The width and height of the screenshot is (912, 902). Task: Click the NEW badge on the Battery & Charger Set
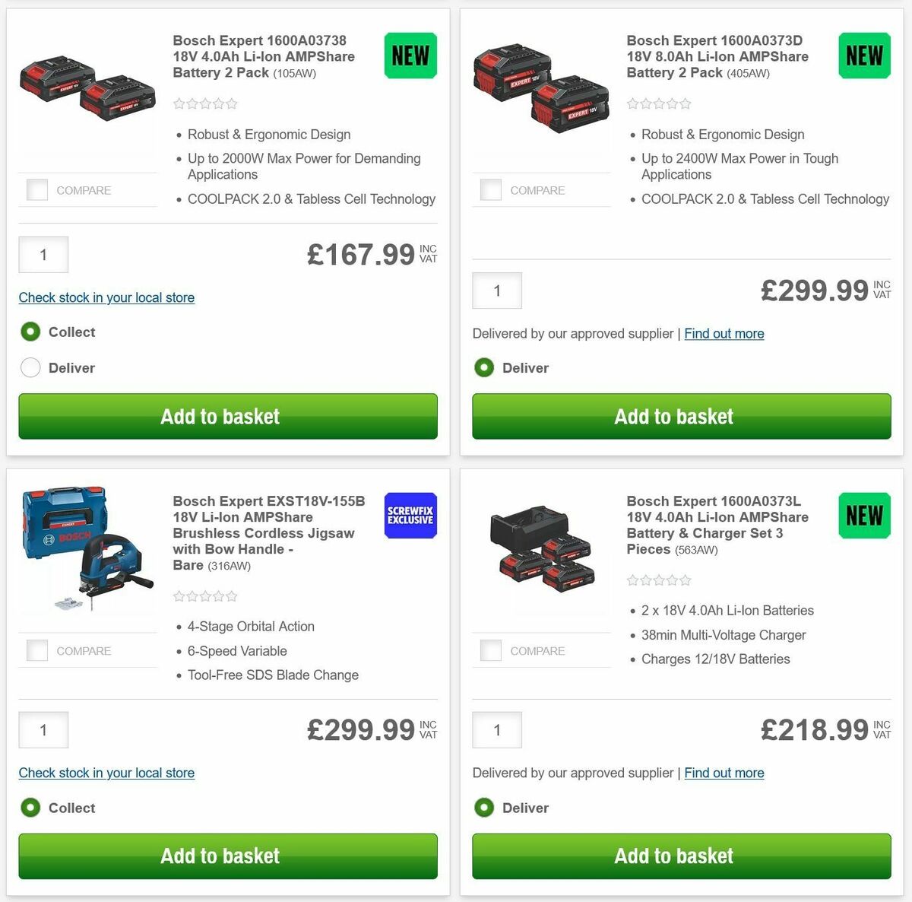tap(863, 516)
